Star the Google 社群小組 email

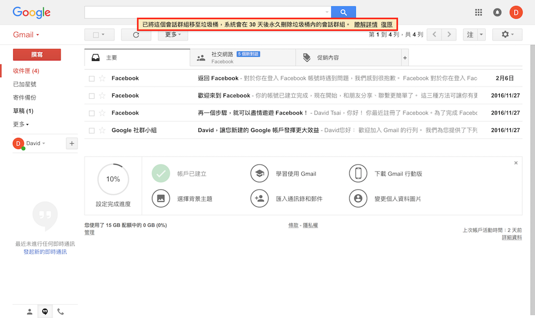coord(102,130)
